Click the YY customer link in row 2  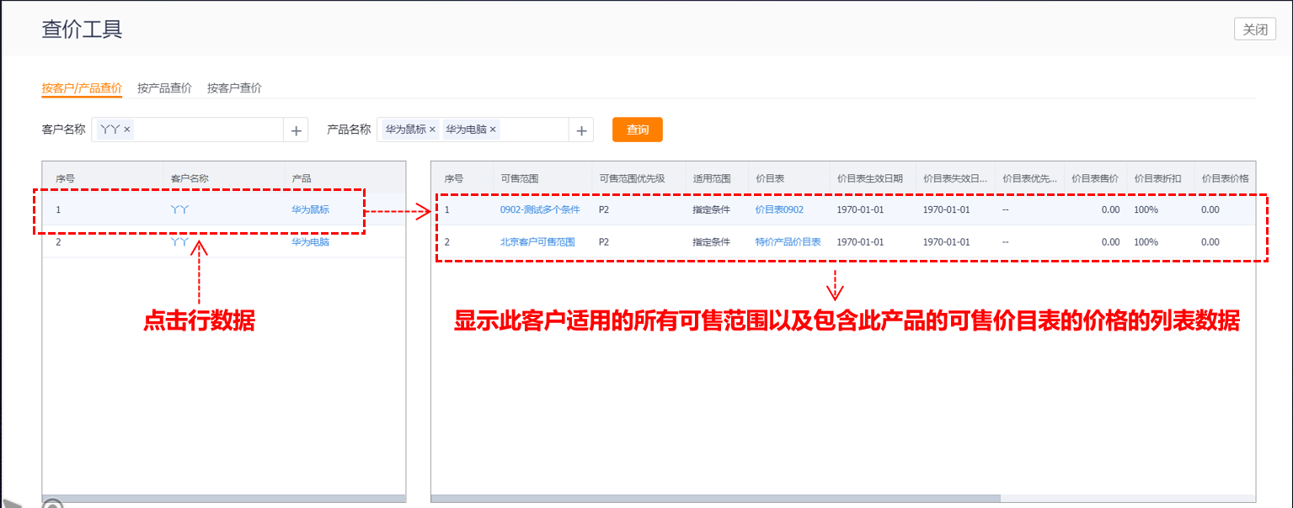pyautogui.click(x=179, y=242)
